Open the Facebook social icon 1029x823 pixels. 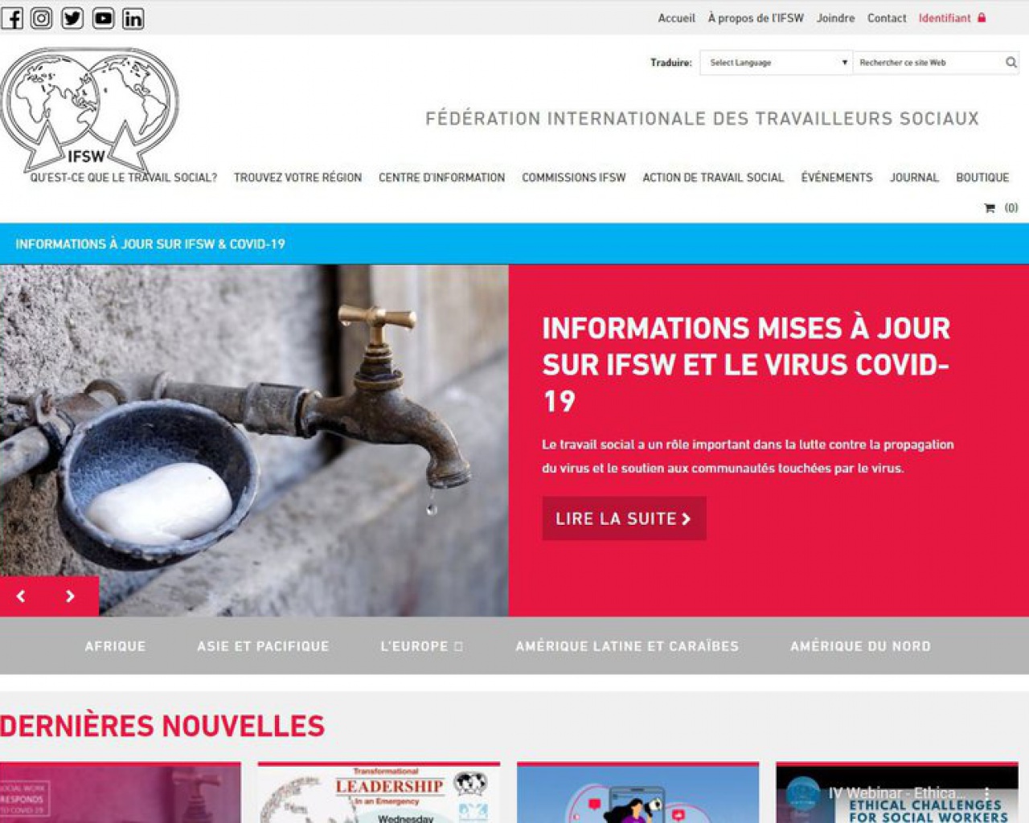tap(12, 18)
